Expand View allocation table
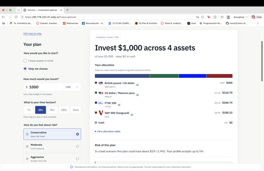The height and width of the screenshot is (171, 264). pos(107,131)
